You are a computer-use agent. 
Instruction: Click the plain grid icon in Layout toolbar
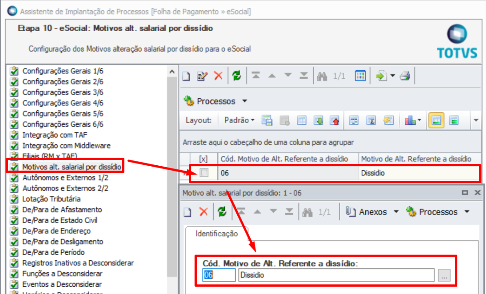coord(302,121)
